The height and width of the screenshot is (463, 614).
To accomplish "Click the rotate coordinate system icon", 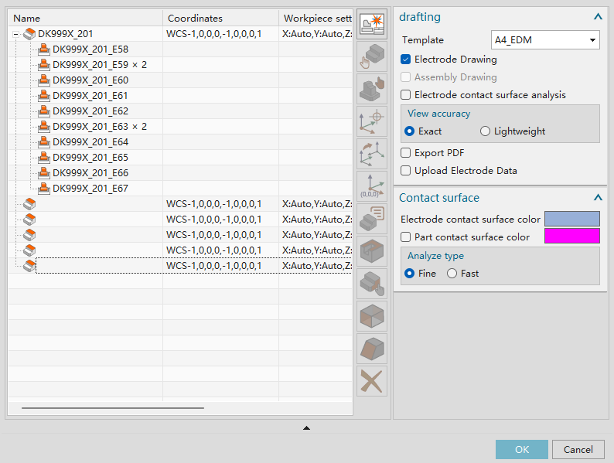I will (x=371, y=154).
